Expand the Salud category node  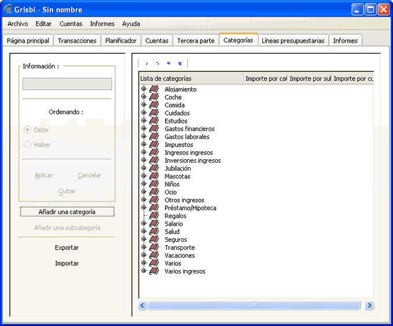(144, 231)
